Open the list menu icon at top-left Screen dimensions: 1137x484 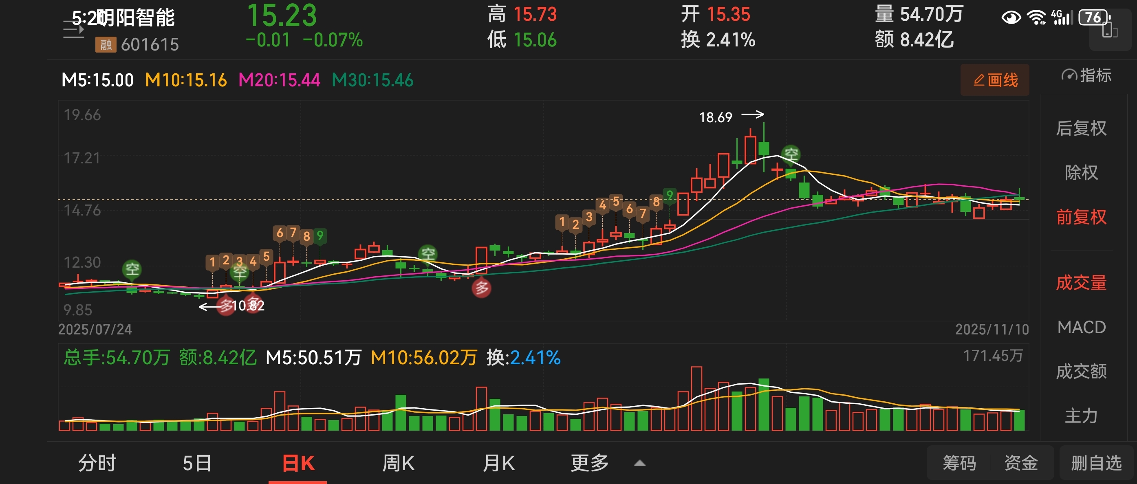73,30
